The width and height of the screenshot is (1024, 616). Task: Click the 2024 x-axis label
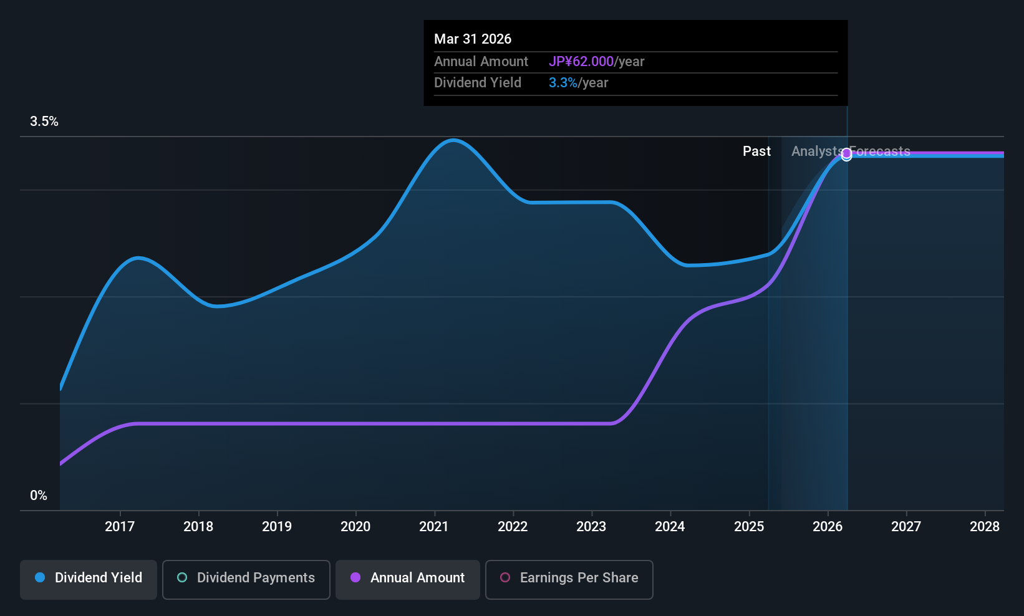click(x=670, y=527)
